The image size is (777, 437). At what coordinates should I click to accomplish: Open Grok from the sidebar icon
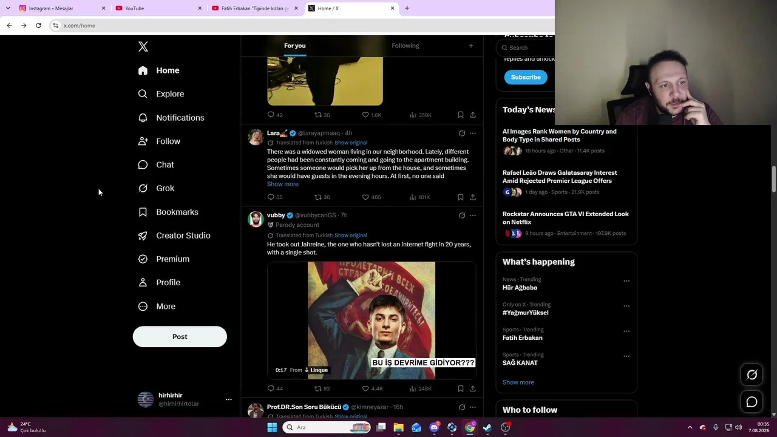pos(143,188)
